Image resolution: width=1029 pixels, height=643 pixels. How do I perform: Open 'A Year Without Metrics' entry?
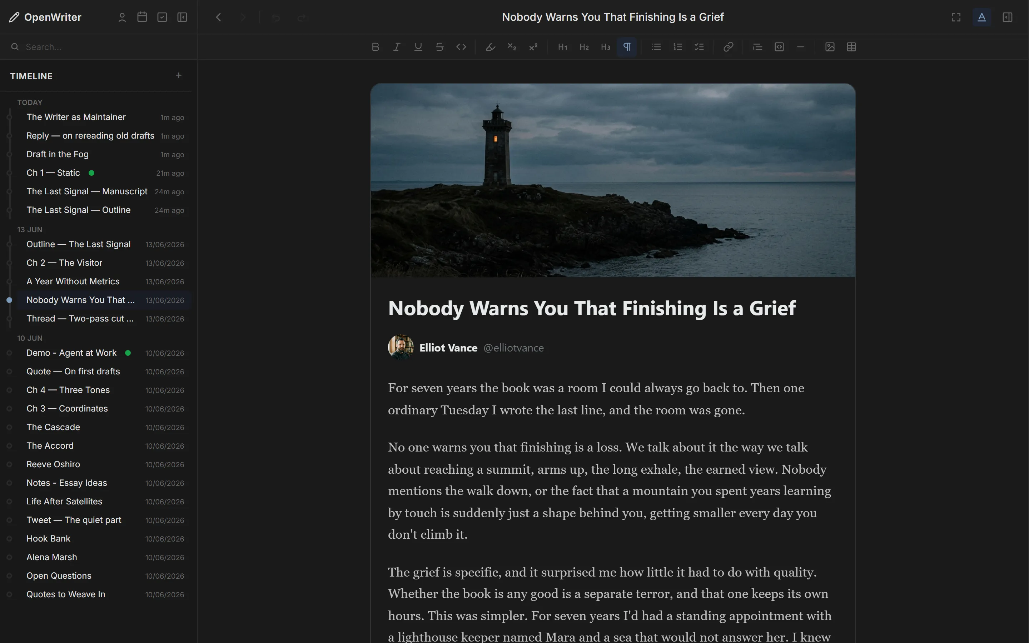coord(104,281)
